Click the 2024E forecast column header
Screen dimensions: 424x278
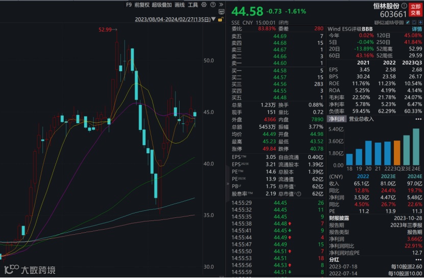click(415, 177)
